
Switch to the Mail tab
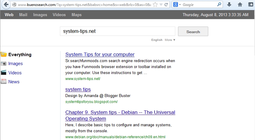[23, 15]
